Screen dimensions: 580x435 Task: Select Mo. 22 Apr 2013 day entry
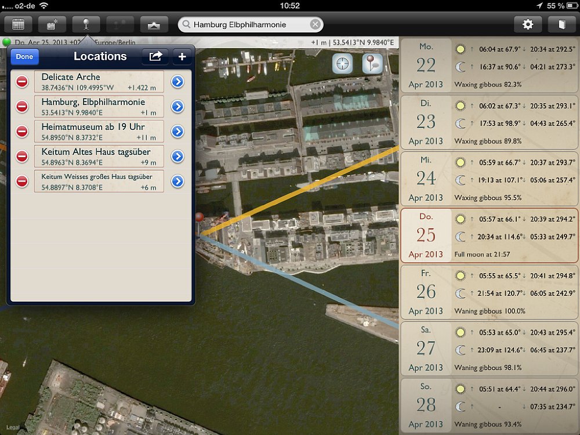point(489,66)
